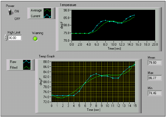Click the 70.0 y-axis value on Temperature chart

(x=66, y=40)
